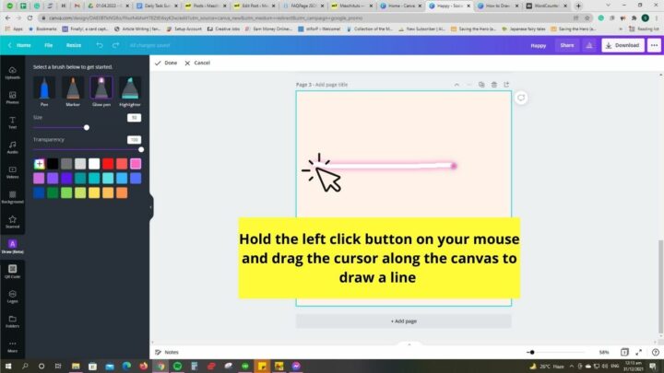Click the brush Size value field
Viewport: 664px width, 373px height.
[135, 118]
